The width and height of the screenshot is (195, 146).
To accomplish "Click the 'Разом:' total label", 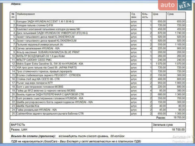I will 161,117.
